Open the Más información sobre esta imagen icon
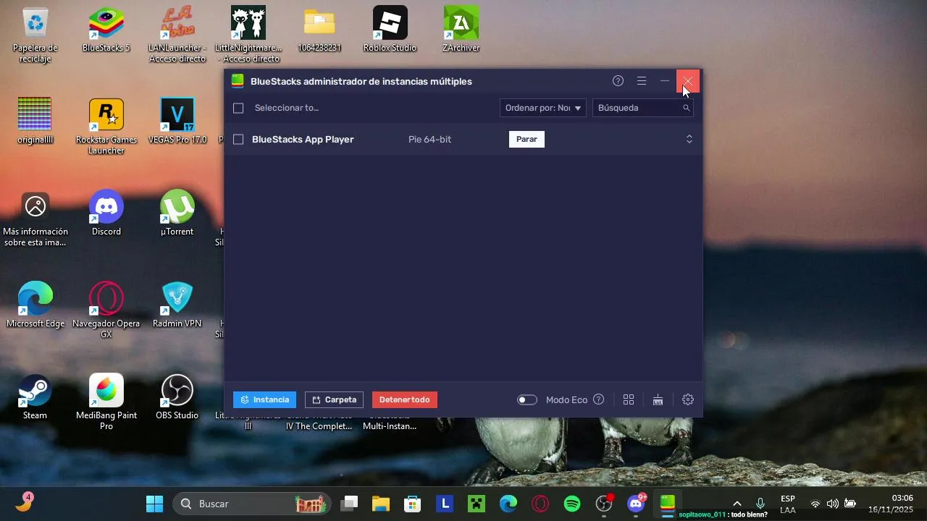 tap(35, 219)
